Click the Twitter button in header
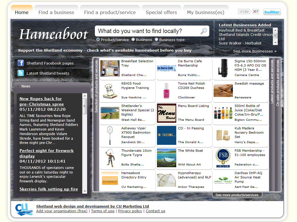This screenshot has height=222, width=297. [x=272, y=12]
